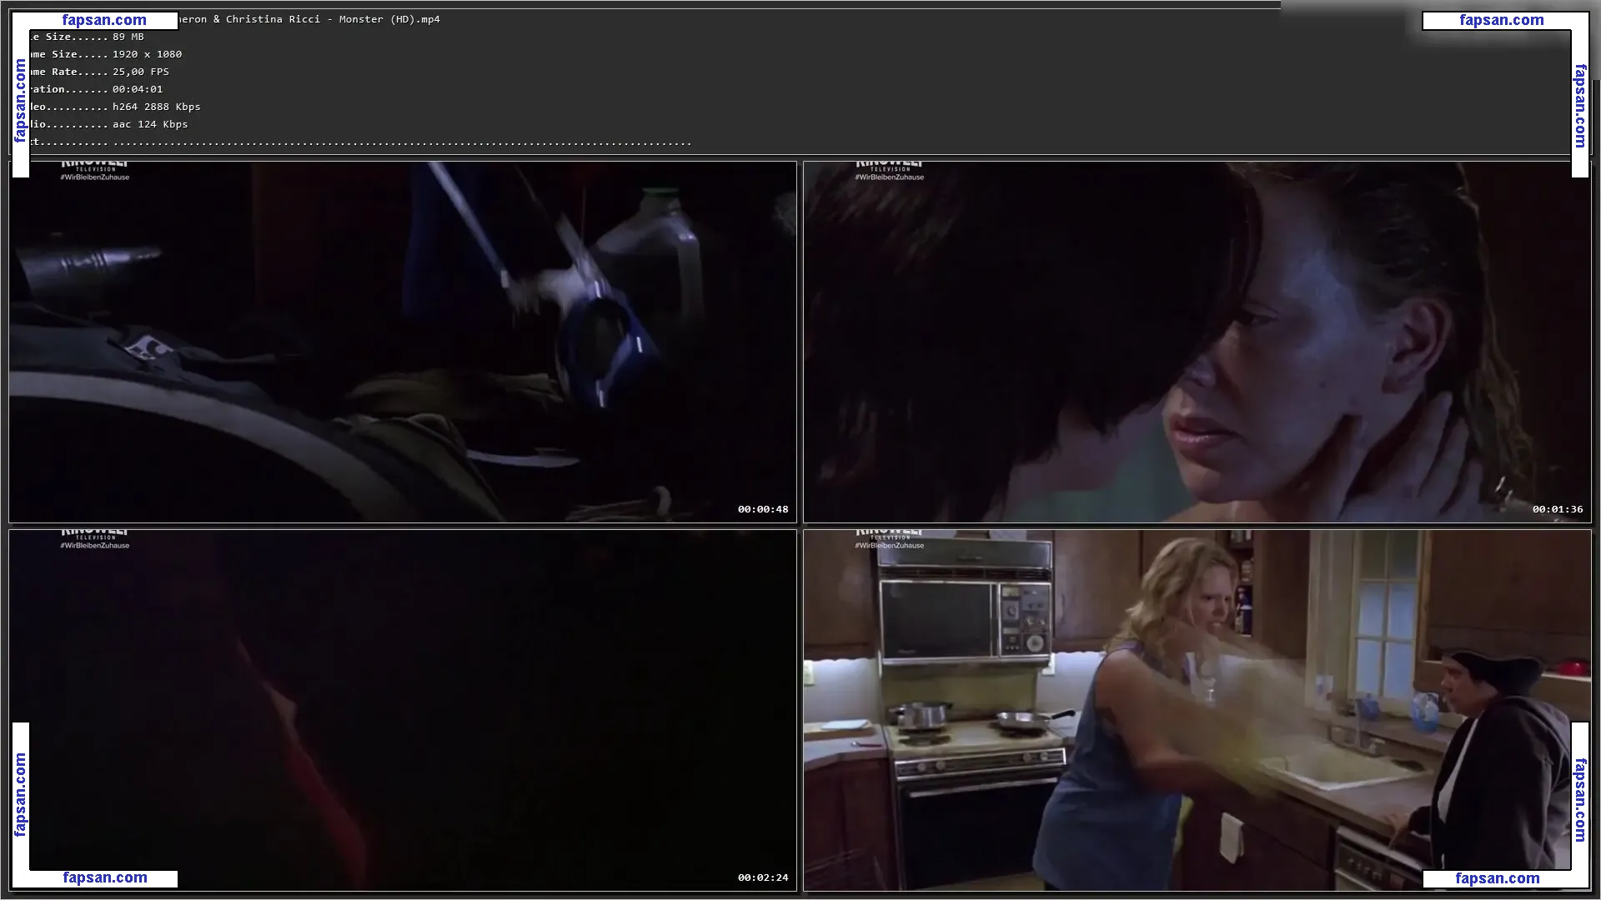Screen dimensions: 1601x900
Task: Click the 00:02:24 timestamp label
Action: (763, 877)
